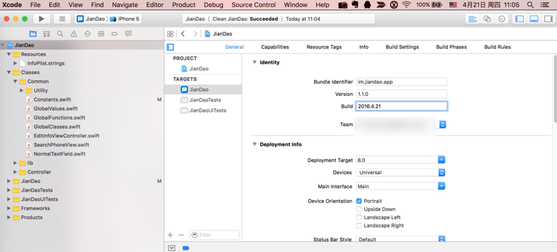The height and width of the screenshot is (252, 557).
Task: Toggle breakpoints with the blue tag icon
Action: pyautogui.click(x=186, y=248)
